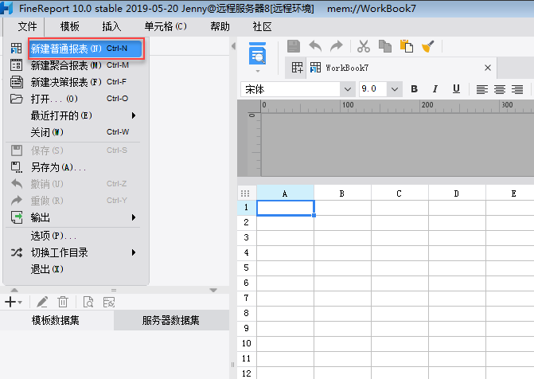Open the preview mode dropdown arrow
This screenshot has height=379, width=534.
[258, 71]
